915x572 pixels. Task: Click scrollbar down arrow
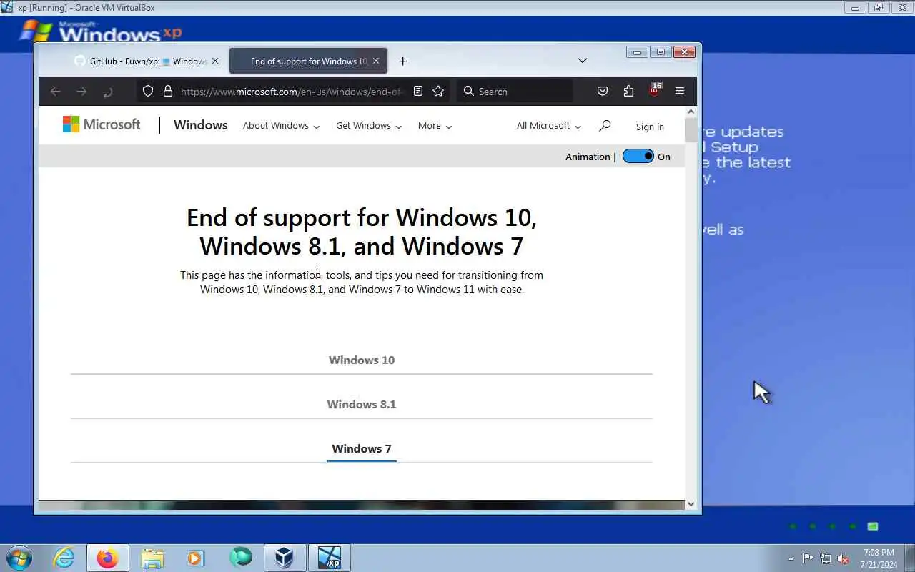point(691,504)
